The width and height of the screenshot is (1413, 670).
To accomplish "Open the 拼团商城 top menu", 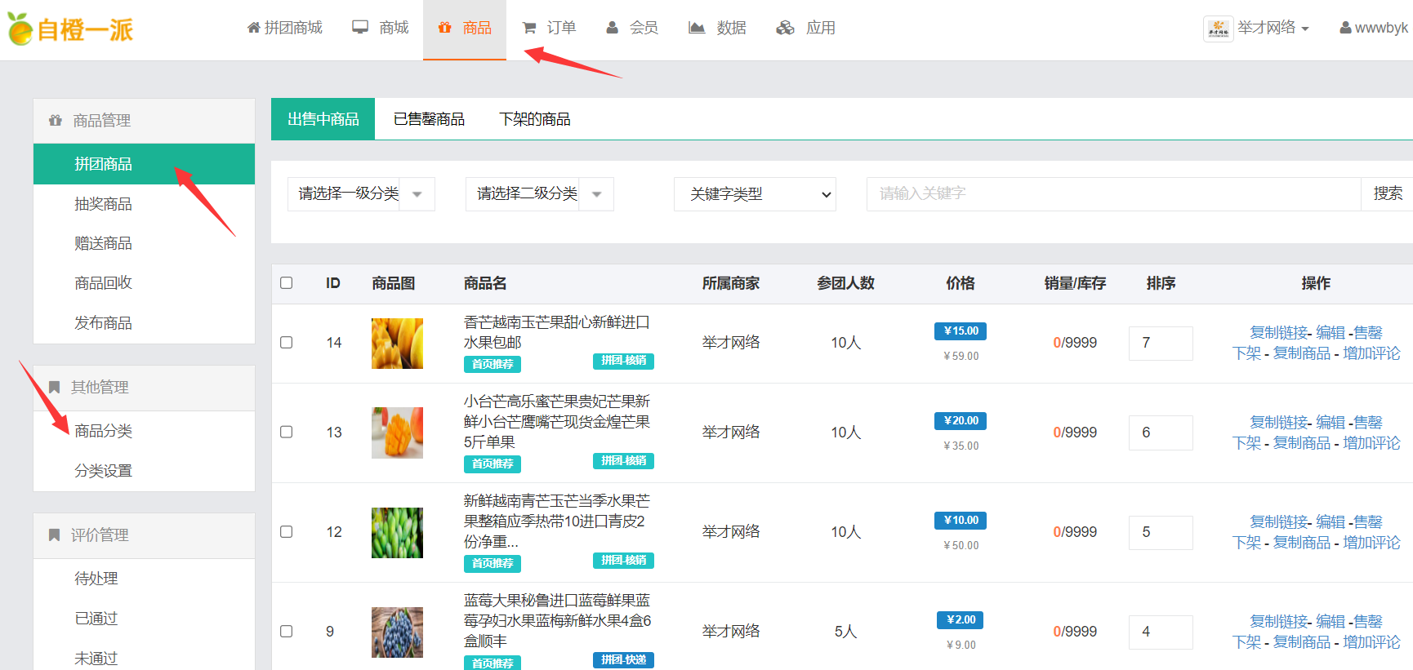I will pyautogui.click(x=285, y=28).
